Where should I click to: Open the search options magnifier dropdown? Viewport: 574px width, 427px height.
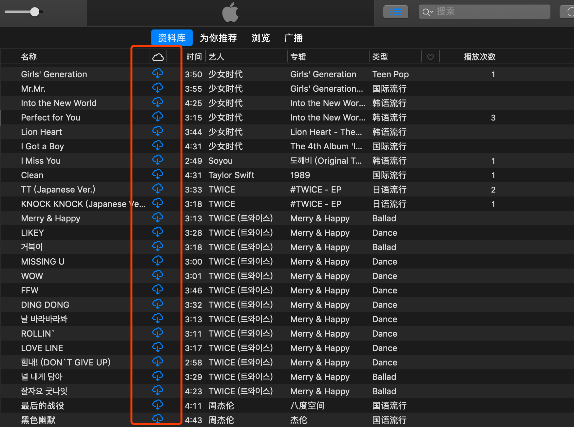tap(428, 12)
